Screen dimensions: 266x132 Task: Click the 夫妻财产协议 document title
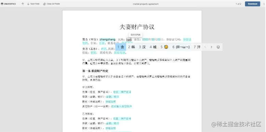pyautogui.click(x=137, y=27)
